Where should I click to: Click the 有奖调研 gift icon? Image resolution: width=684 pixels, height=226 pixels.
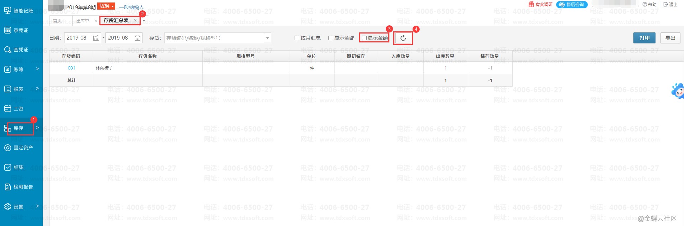pyautogui.click(x=531, y=4)
